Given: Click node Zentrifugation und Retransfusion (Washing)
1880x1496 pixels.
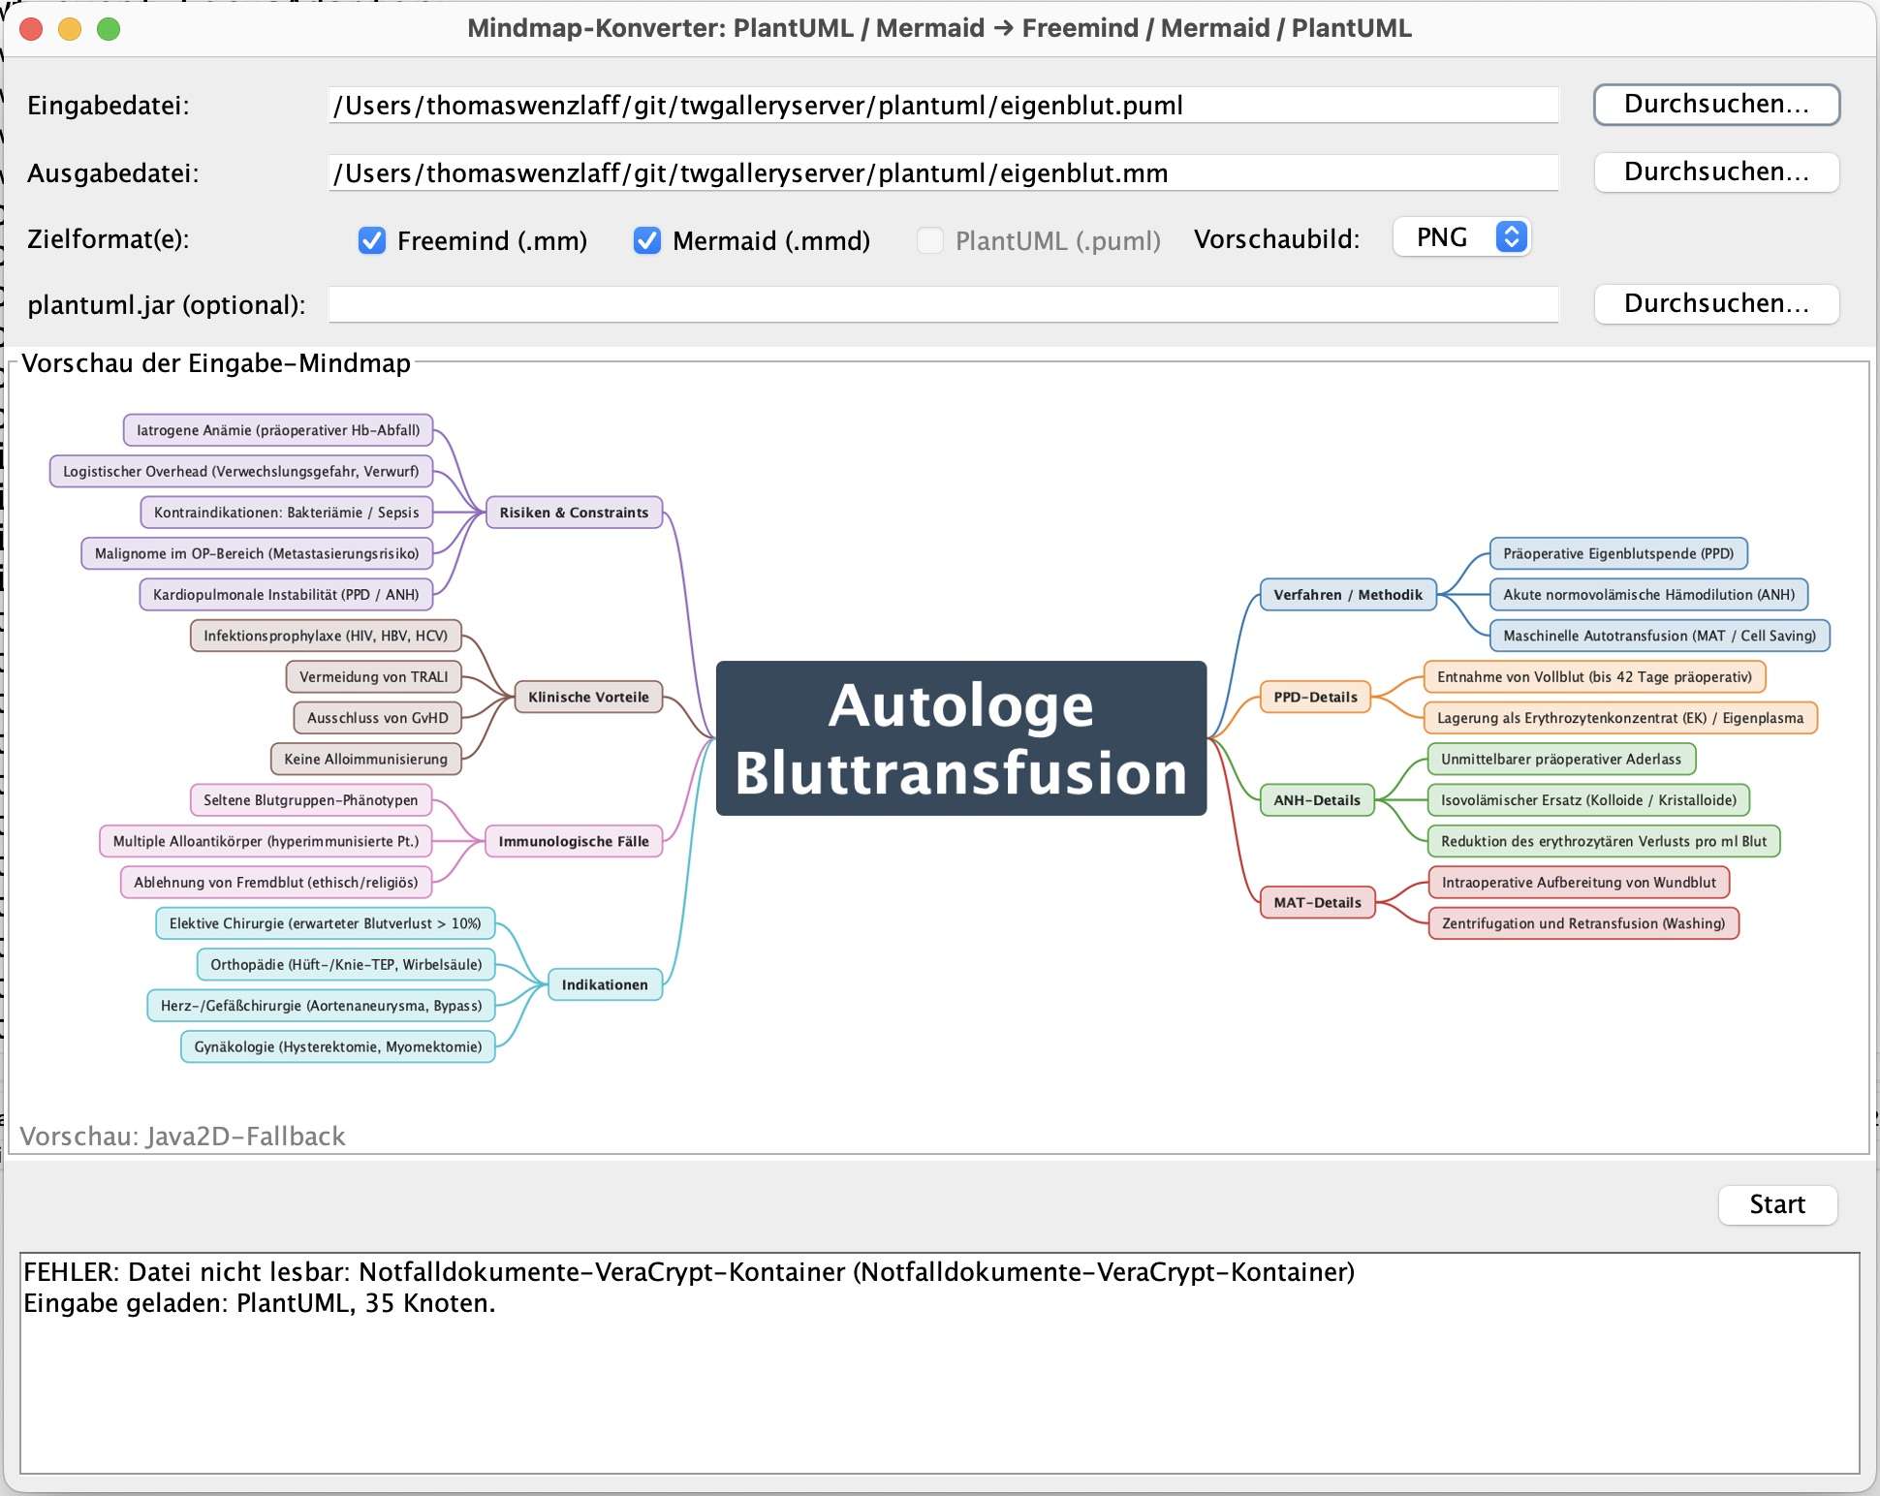Looking at the screenshot, I should (x=1583, y=923).
